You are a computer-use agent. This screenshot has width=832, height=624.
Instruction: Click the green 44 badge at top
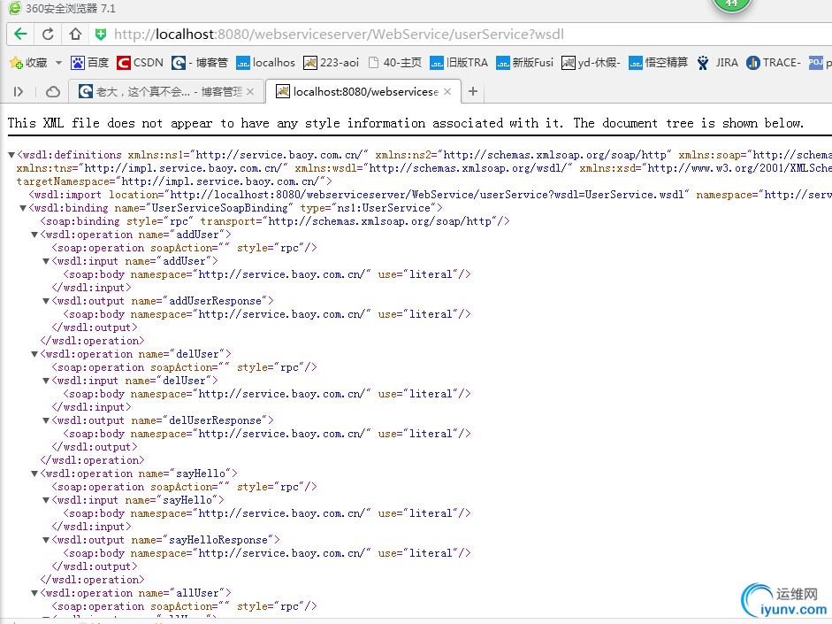pyautogui.click(x=732, y=4)
